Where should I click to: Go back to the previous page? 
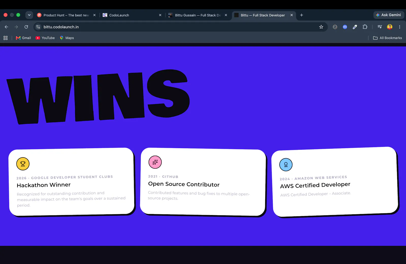[6, 27]
